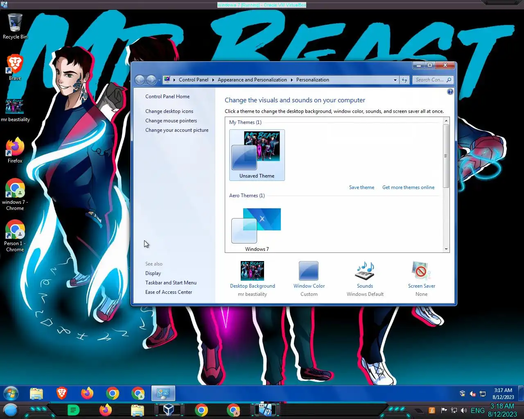Click the ENG language indicator on host panel

pyautogui.click(x=478, y=410)
